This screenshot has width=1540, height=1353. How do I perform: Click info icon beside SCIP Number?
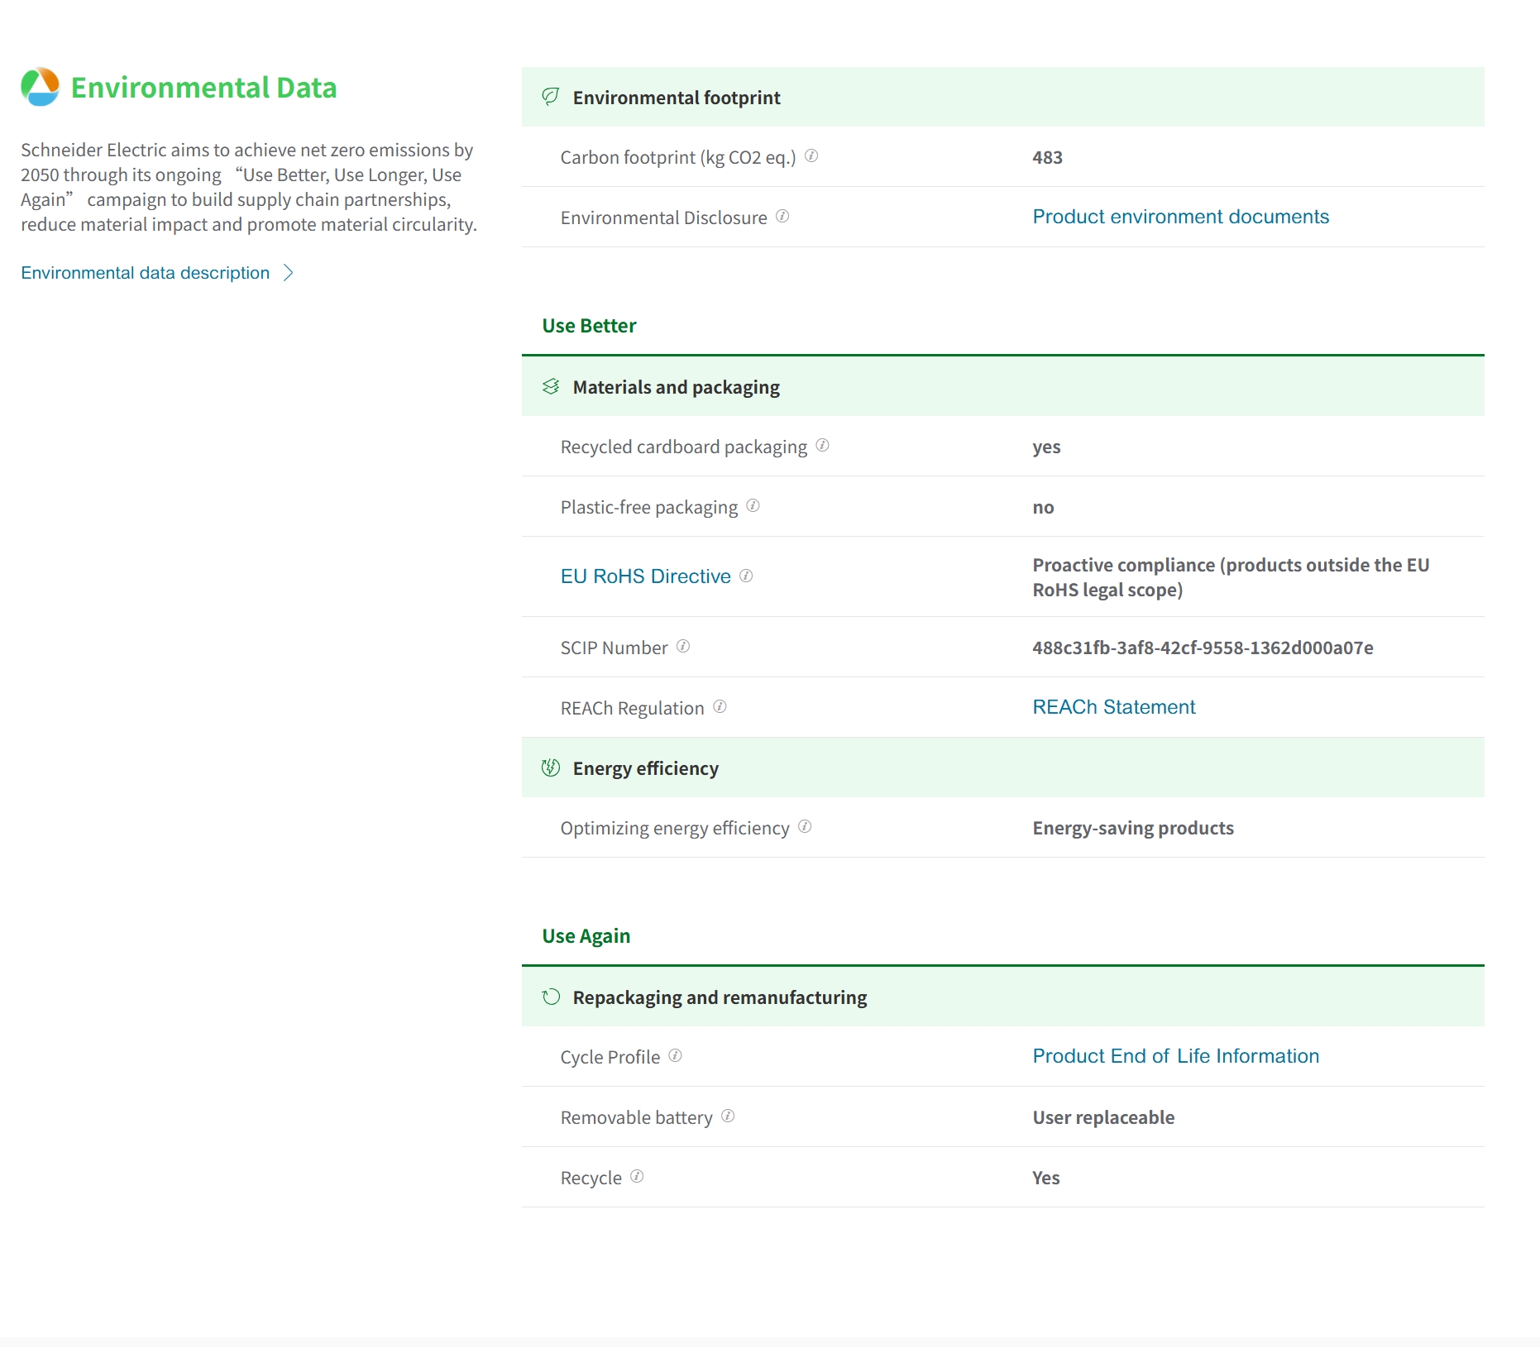(x=683, y=646)
